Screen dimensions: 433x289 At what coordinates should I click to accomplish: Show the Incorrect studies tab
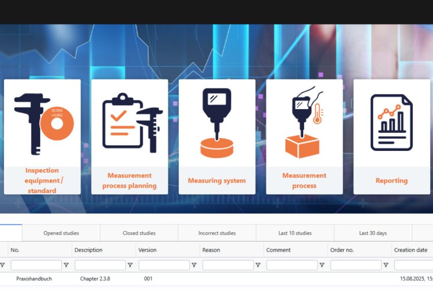pos(217,233)
